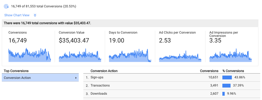Click the Sign-ups 43.86% percentage bar

[227, 77]
